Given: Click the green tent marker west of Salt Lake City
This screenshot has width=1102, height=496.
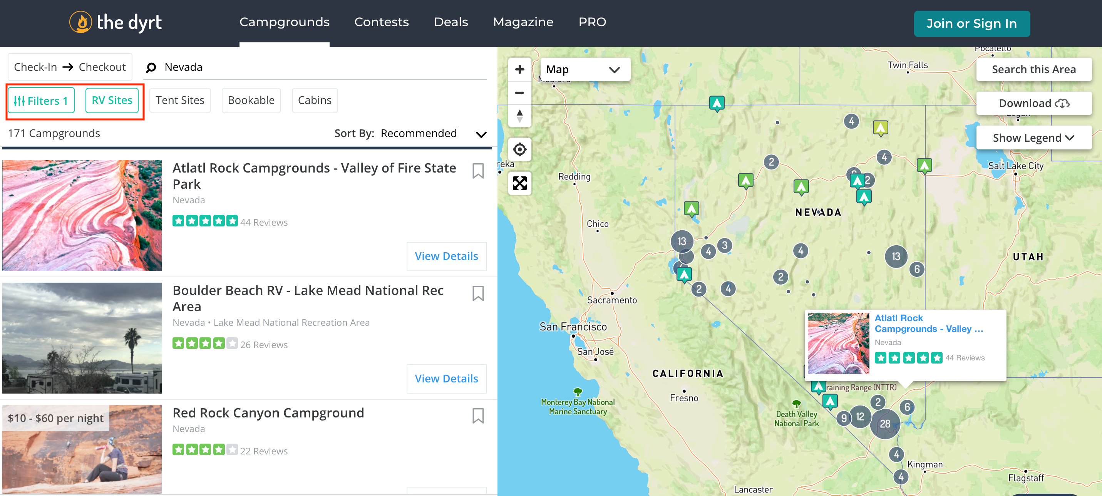Looking at the screenshot, I should point(924,166).
